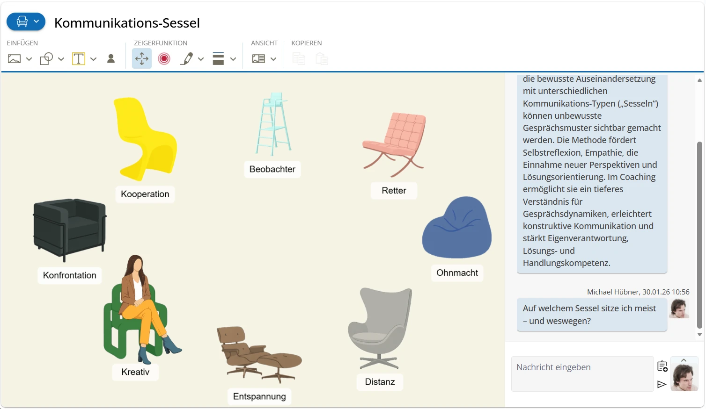The width and height of the screenshot is (706, 409).
Task: Open the line thickness dropdown menu
Action: click(233, 59)
